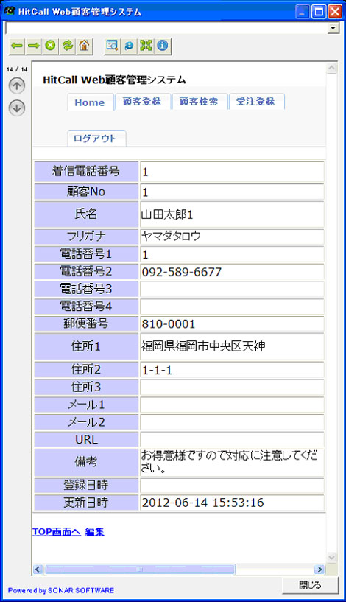Screen dimensions: 346x602
Task: Click the horizontal scrollbar thumb
Action: pyautogui.click(x=140, y=569)
